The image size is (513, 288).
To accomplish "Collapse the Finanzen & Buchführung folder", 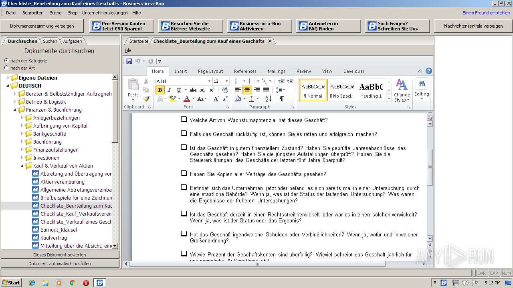I will coord(15,110).
